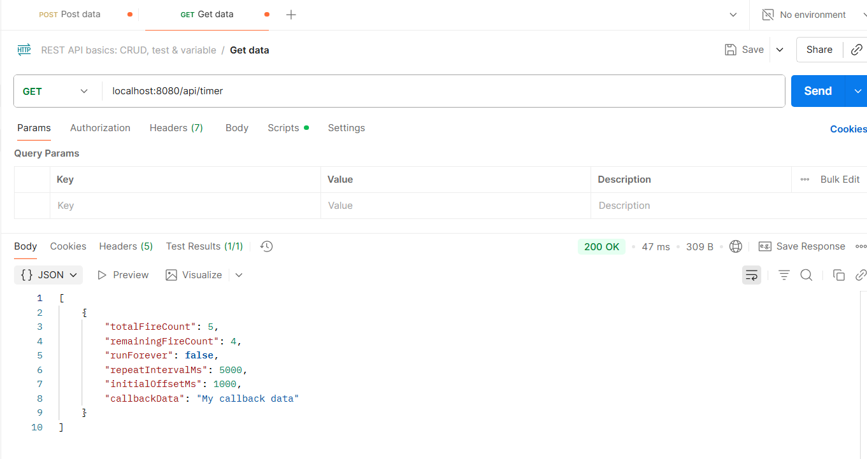
Task: Open the JSON format dropdown
Action: tap(48, 275)
